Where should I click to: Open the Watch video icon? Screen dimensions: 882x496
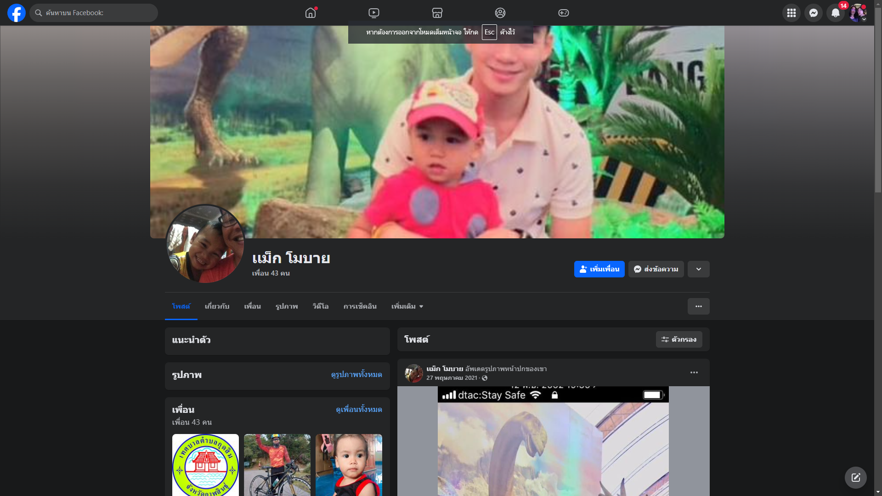click(374, 13)
